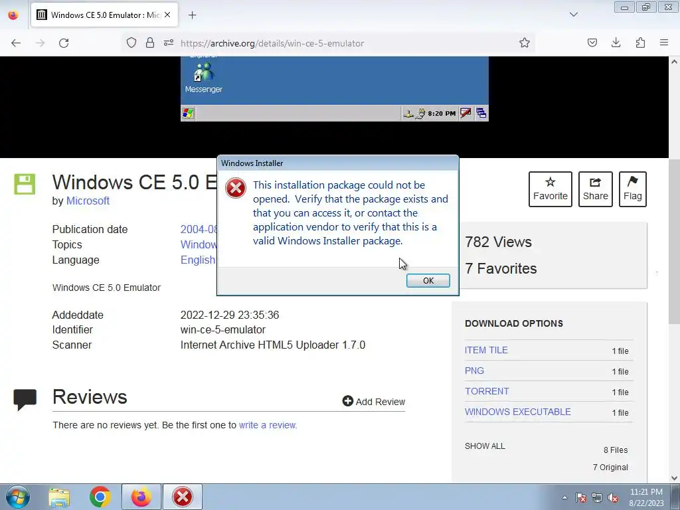The width and height of the screenshot is (680, 510).
Task: Open a new tab with plus button
Action: coord(192,15)
